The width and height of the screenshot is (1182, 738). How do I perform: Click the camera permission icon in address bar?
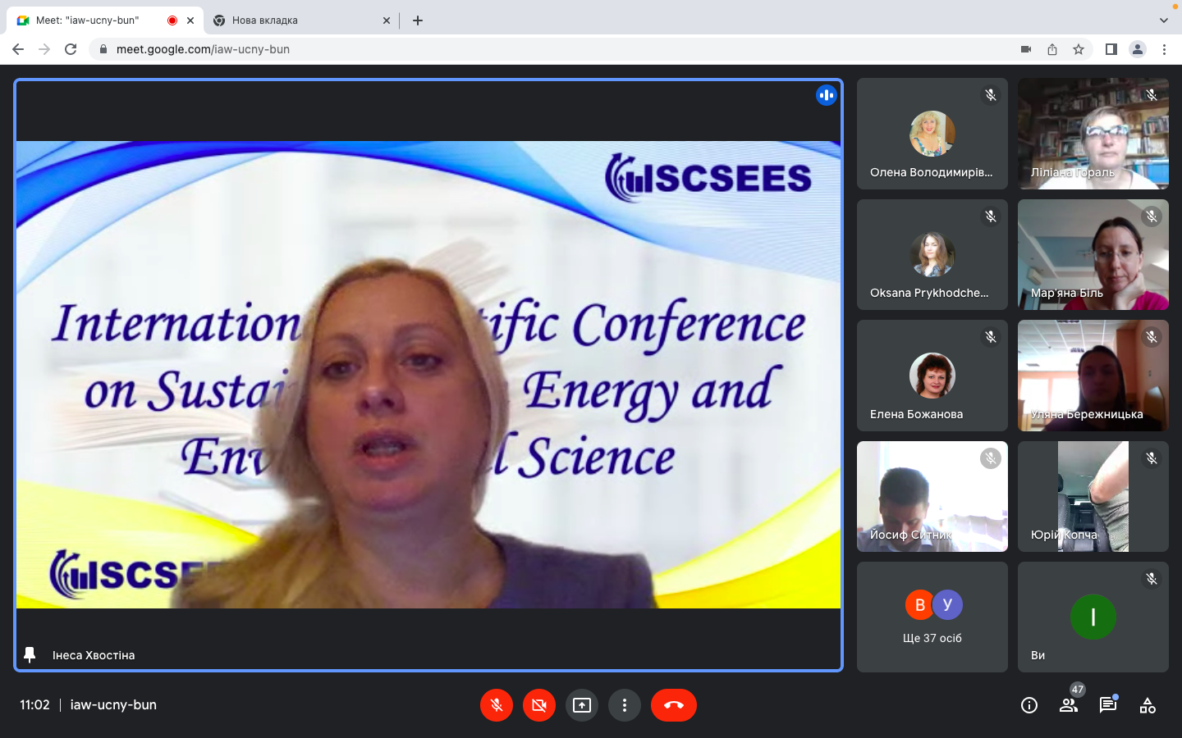pyautogui.click(x=1026, y=49)
